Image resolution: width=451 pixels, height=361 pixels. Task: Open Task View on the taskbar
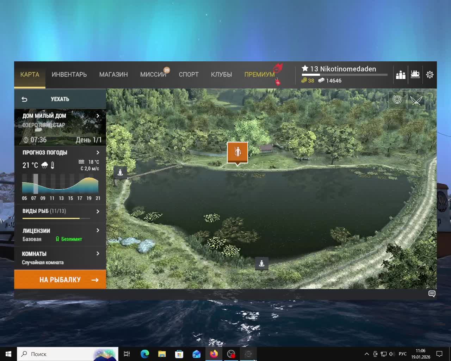[127, 354]
